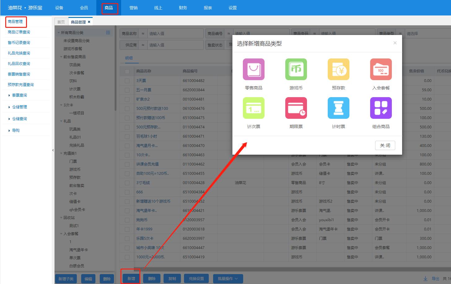
Task: Click the 新增子类 button
Action: (66, 279)
